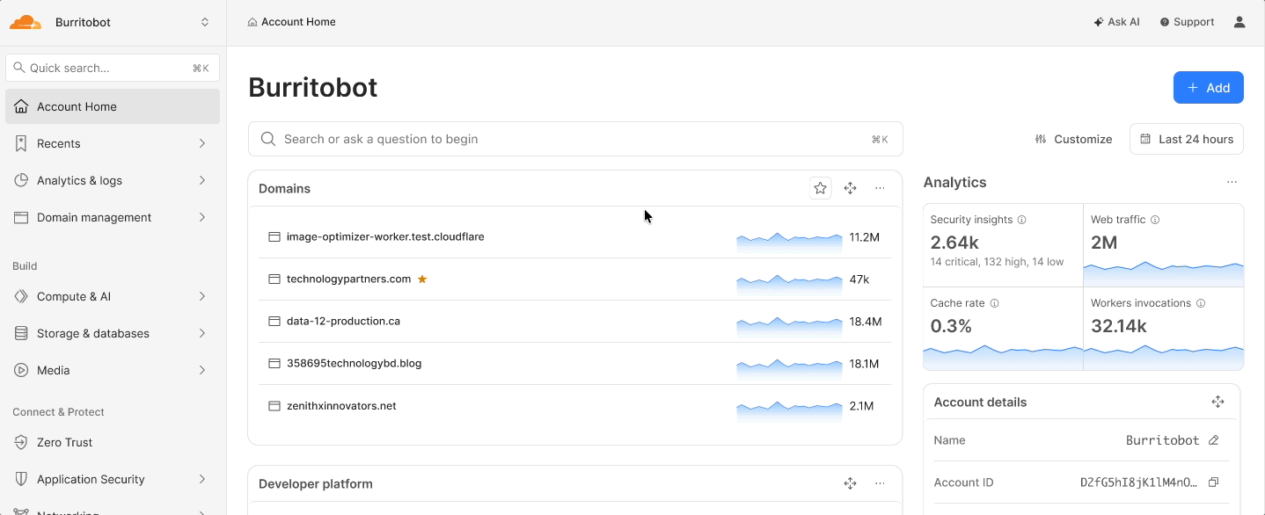Image resolution: width=1265 pixels, height=515 pixels.
Task: Expand Compute & AI menu
Action: pos(113,296)
